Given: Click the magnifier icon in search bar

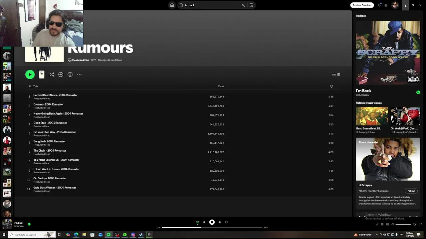Looking at the screenshot, I should click(x=181, y=5).
